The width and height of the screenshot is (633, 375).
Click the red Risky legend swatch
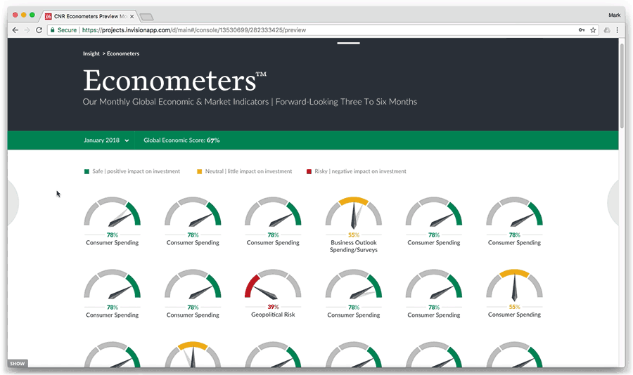(309, 172)
